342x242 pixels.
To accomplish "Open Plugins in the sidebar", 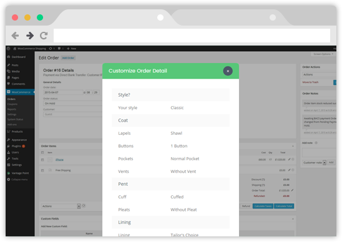I will pos(16,146).
